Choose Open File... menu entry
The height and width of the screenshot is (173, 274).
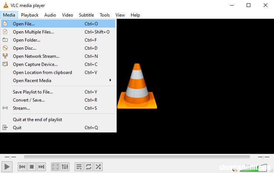[58, 24]
